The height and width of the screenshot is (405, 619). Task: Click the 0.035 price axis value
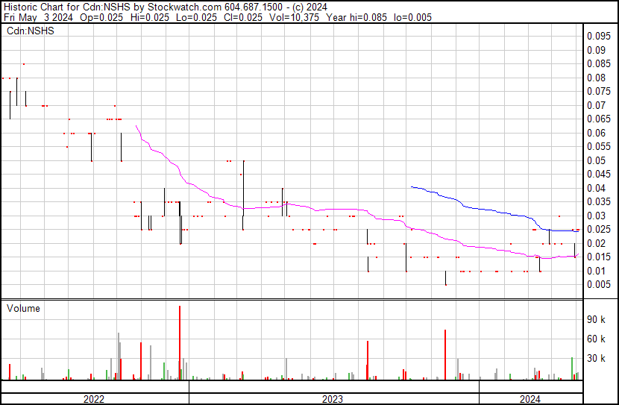pyautogui.click(x=599, y=201)
